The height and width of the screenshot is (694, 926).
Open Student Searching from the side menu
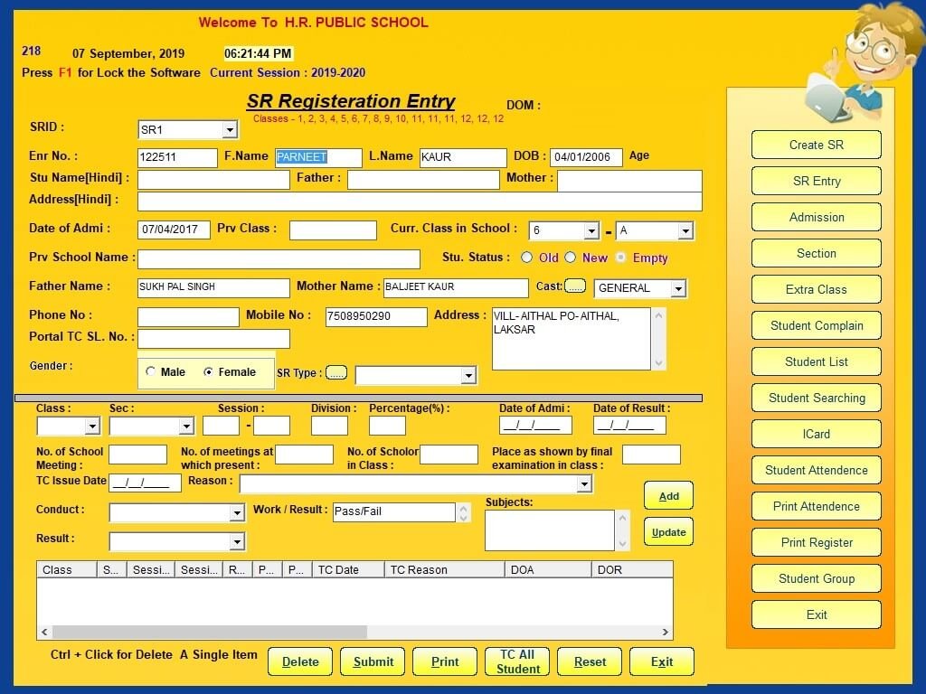(817, 398)
